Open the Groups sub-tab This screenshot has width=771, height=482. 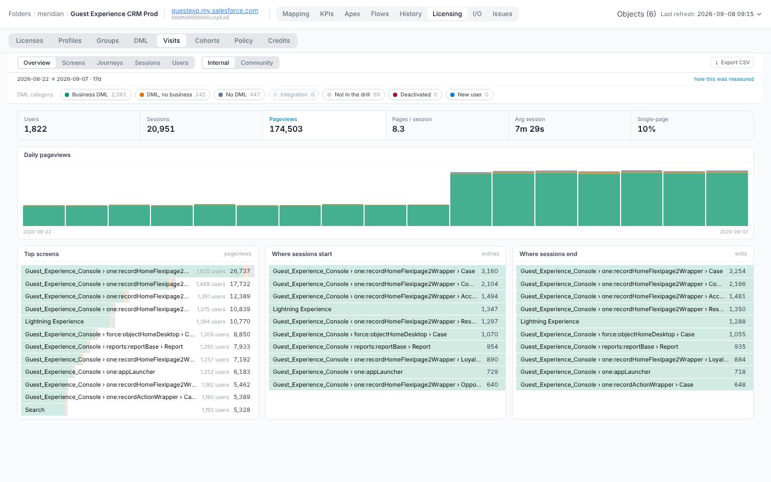pyautogui.click(x=108, y=41)
